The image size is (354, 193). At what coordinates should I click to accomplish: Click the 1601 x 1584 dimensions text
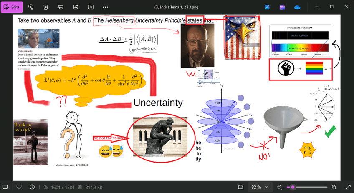coord(63,187)
